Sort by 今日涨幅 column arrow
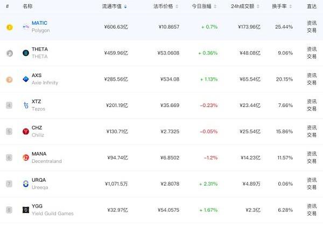This screenshot has height=228, width=323. click(215, 6)
